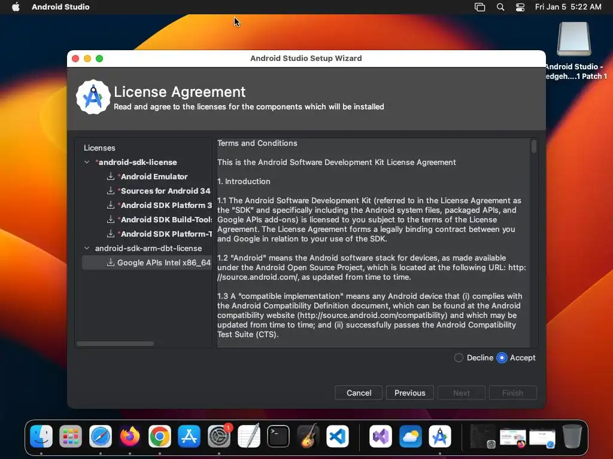Click the download icon beside Android SDK Build-Tools

pos(111,219)
